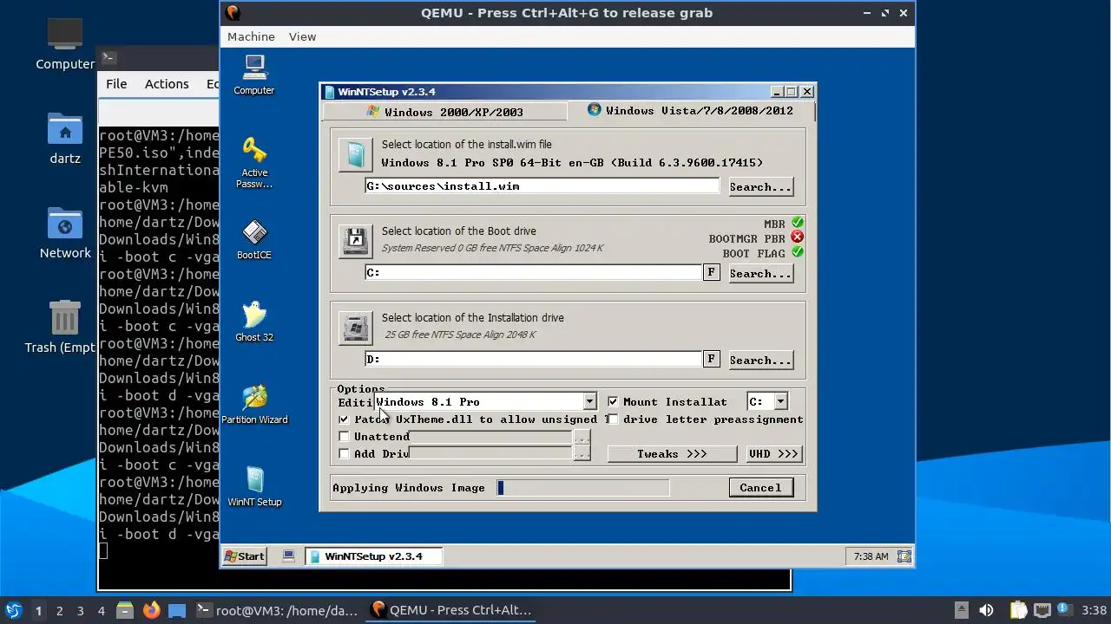Open the WinNT Setup desktop shortcut
Image resolution: width=1111 pixels, height=624 pixels.
[x=254, y=486]
